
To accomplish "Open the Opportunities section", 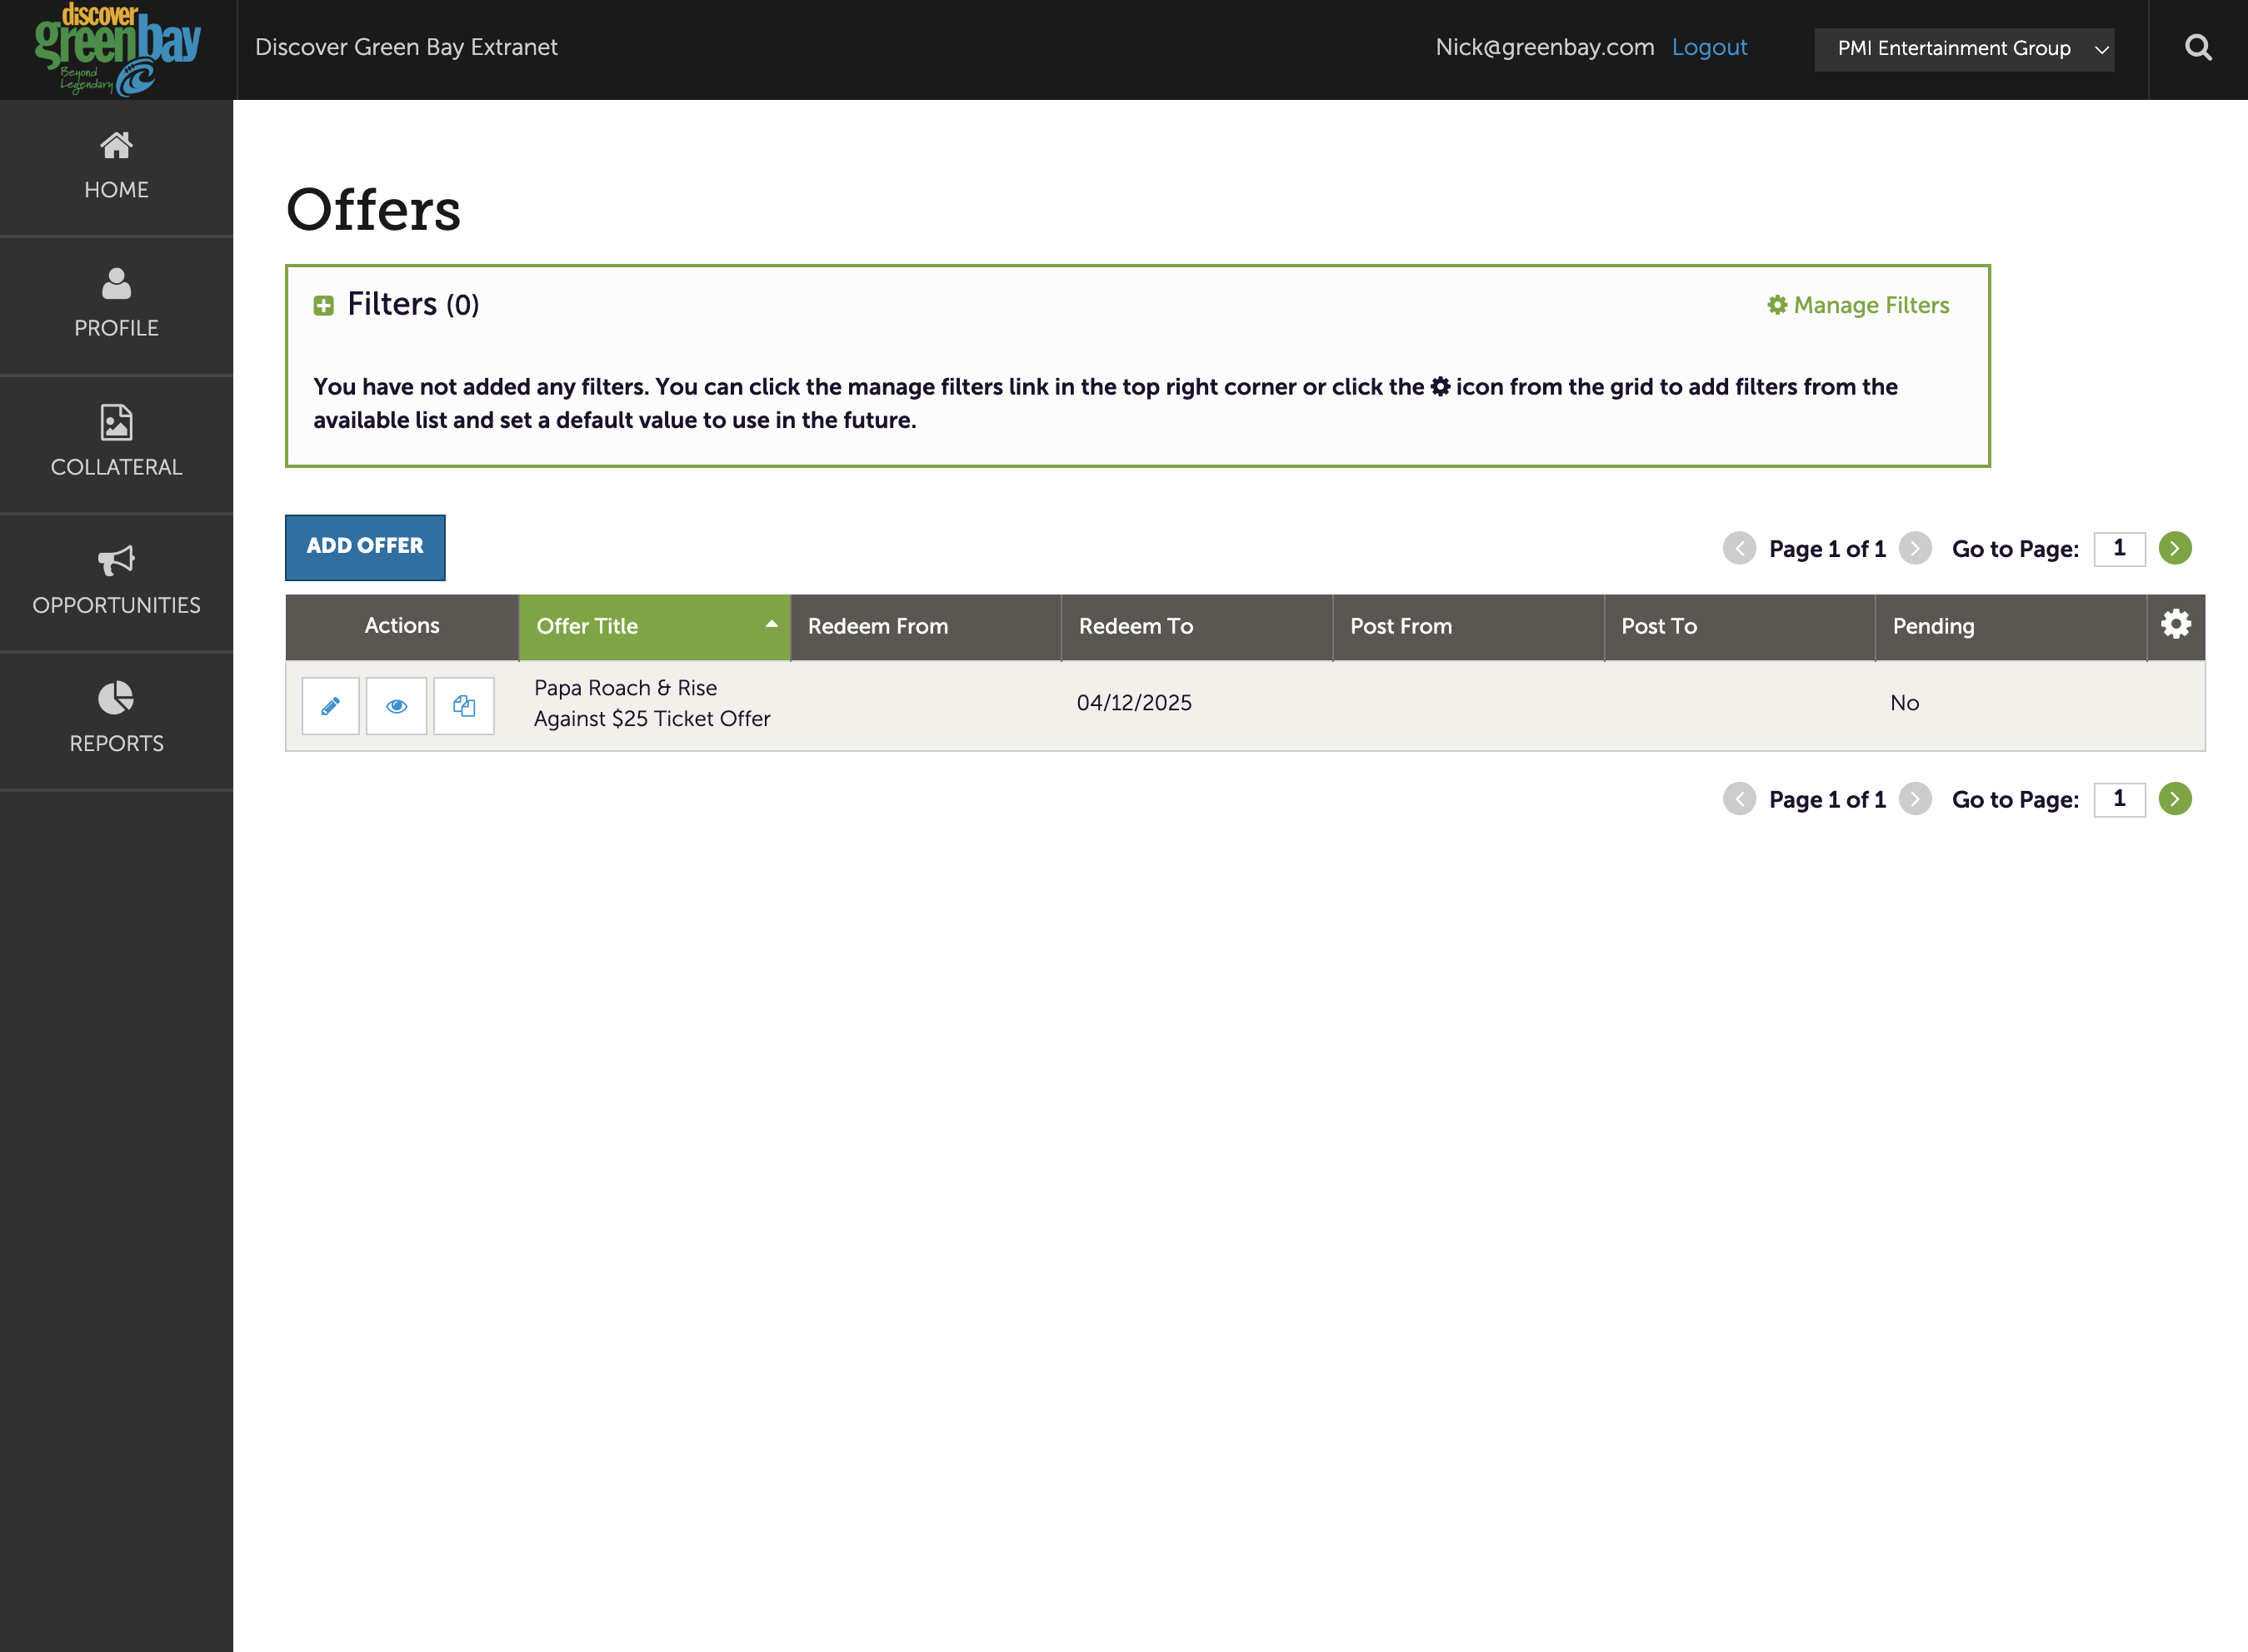I will pos(116,582).
